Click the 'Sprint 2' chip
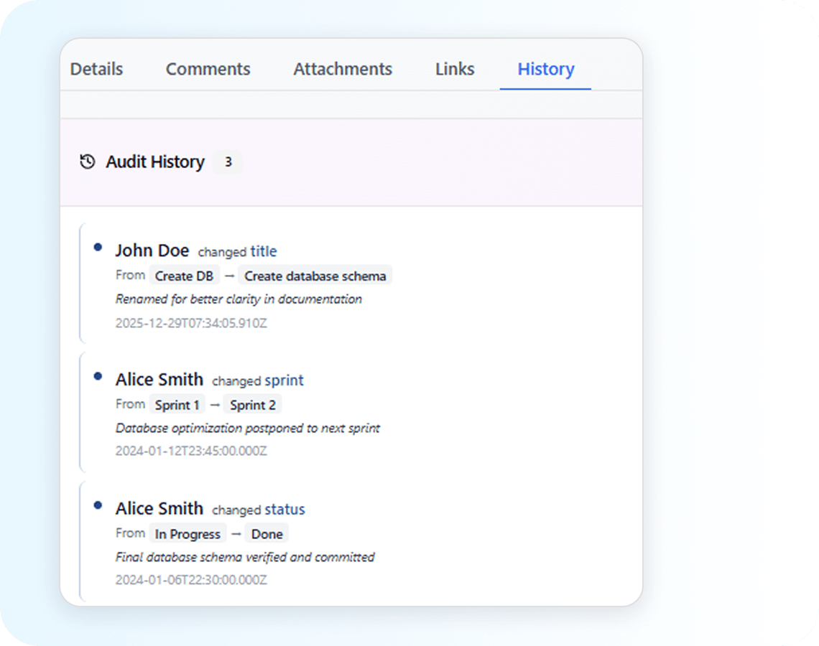Screen dimensions: 819x646 [252, 405]
